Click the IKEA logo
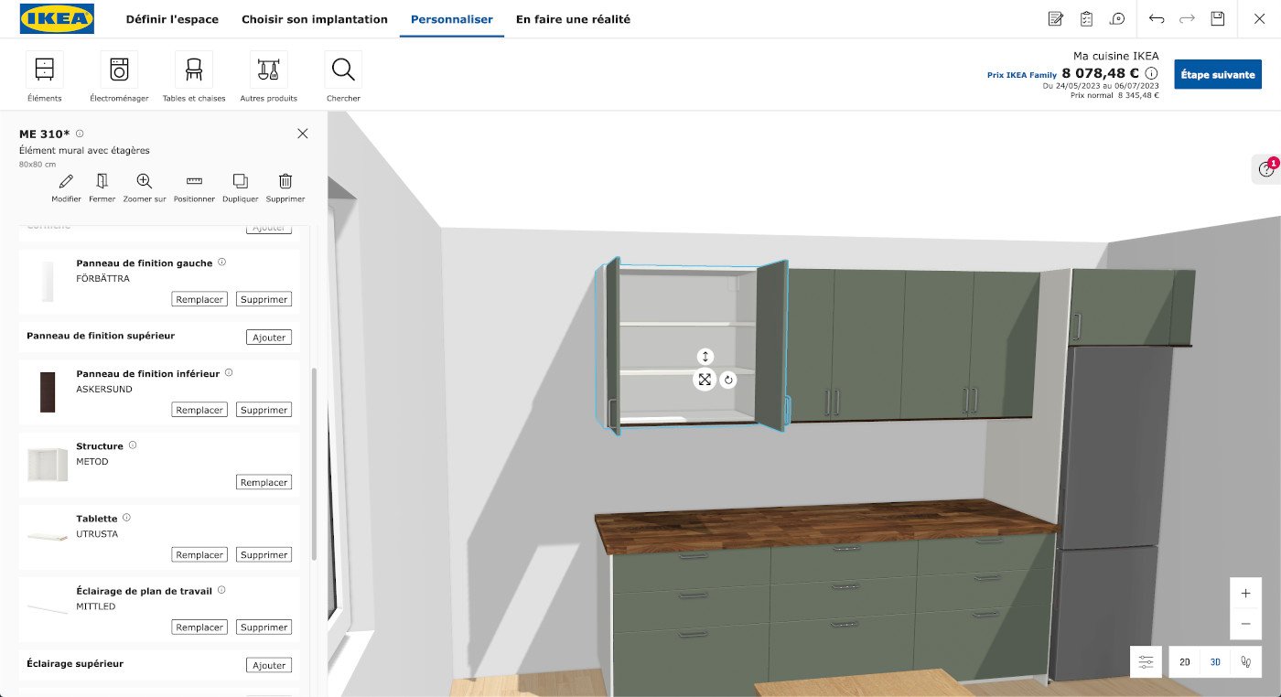1281x697 pixels. click(57, 18)
